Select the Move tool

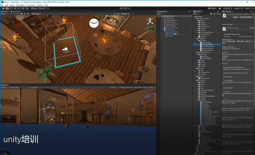click(x=7, y=8)
